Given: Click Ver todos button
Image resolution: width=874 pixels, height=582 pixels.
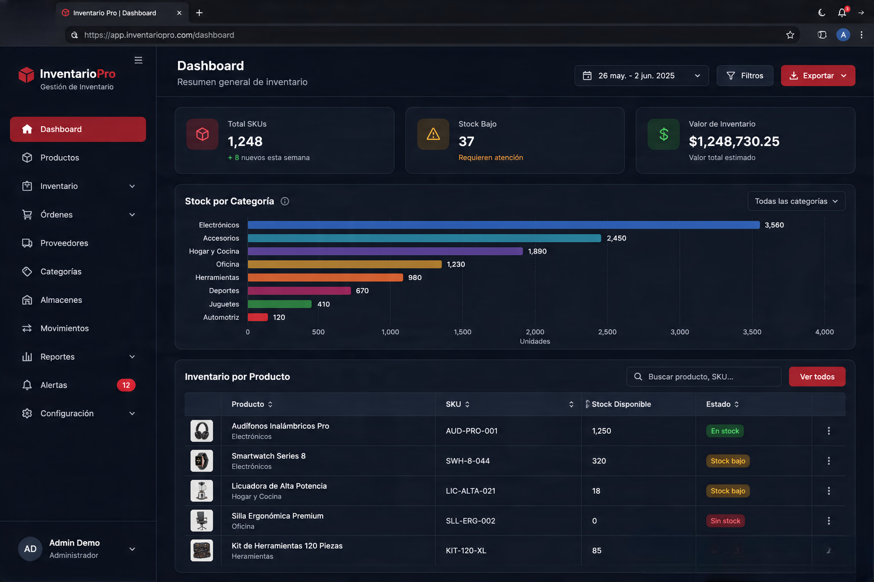Looking at the screenshot, I should (x=817, y=377).
